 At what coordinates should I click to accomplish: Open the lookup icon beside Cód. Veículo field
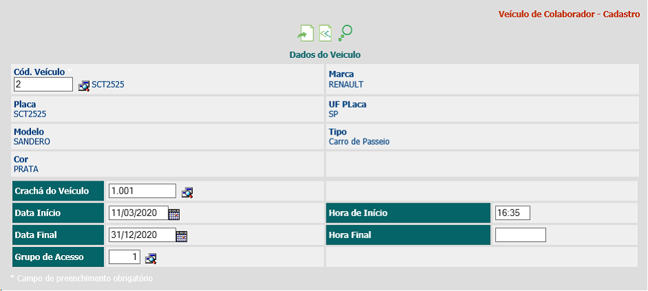(x=84, y=86)
